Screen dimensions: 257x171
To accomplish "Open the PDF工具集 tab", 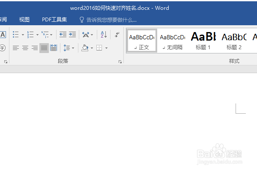I will coord(54,20).
